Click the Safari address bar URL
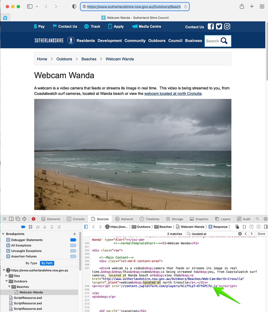The width and height of the screenshot is (268, 312). (134, 7)
